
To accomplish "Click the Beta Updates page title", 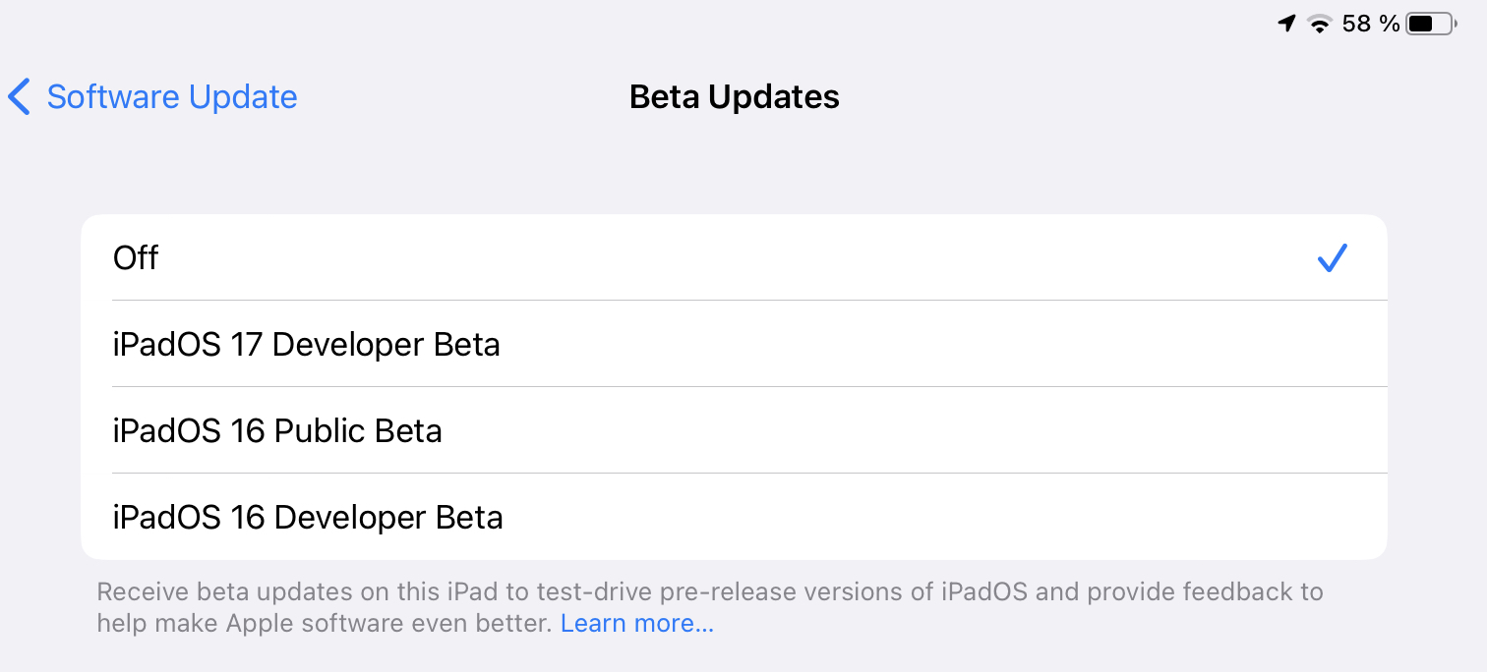I will pyautogui.click(x=734, y=97).
